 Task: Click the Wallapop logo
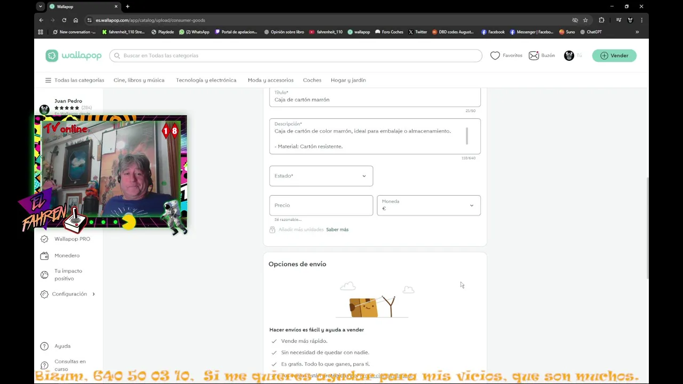[x=74, y=55]
